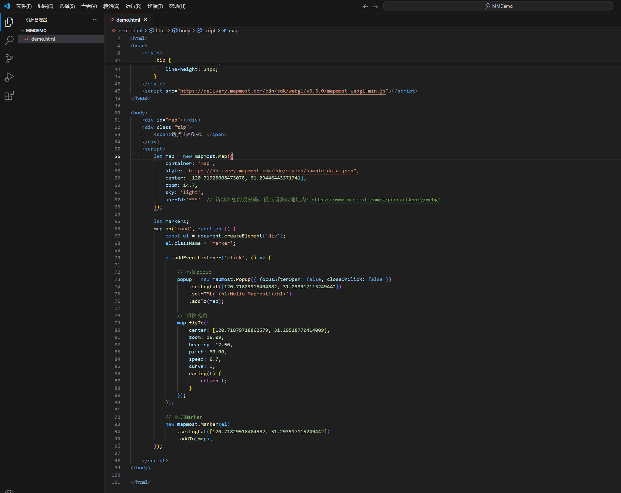Viewport: 621px width, 493px height.
Task: Go forward with the right arrow
Action: point(375,6)
